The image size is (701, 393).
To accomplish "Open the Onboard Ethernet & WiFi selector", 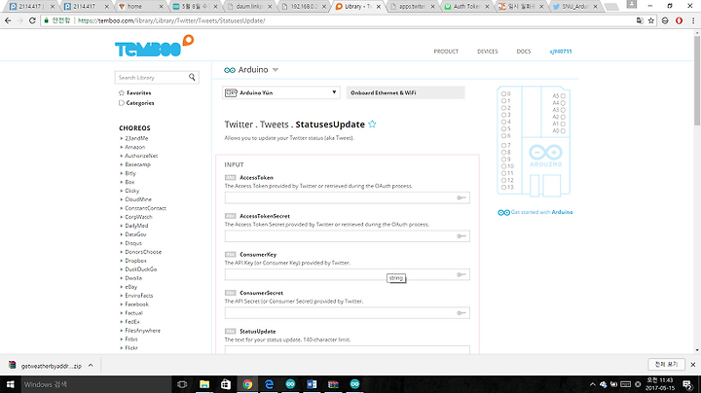I will pyautogui.click(x=405, y=92).
